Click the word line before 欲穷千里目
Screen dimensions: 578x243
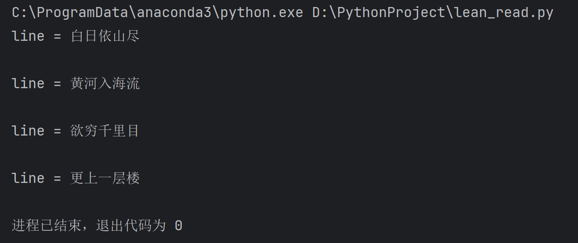click(x=28, y=131)
